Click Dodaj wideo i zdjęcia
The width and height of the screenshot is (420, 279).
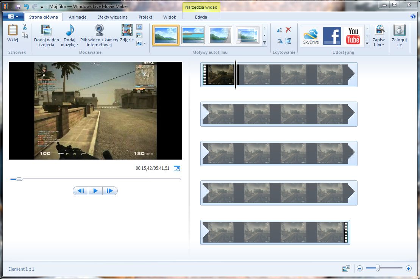pos(46,35)
